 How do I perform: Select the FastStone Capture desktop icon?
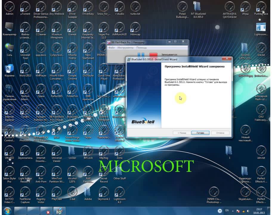point(25,195)
